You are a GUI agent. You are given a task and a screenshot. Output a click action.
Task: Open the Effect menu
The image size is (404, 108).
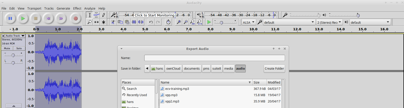[77, 8]
